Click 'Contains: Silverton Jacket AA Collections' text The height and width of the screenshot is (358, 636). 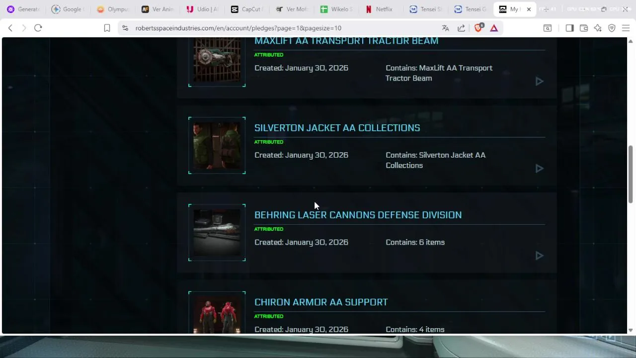(436, 160)
